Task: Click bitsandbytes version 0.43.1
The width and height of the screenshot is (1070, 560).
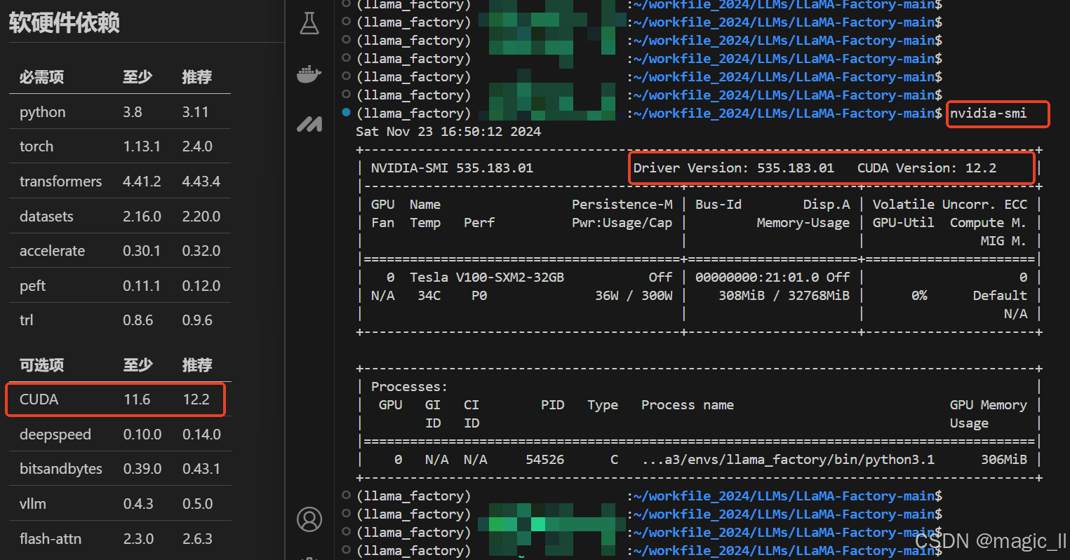Action: click(x=201, y=469)
